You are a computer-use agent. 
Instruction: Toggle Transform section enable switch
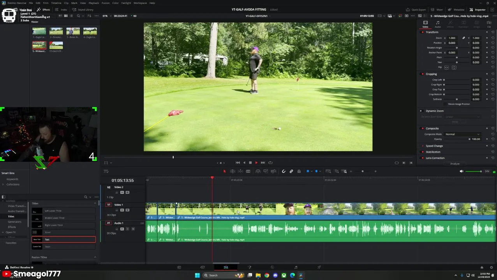(423, 32)
